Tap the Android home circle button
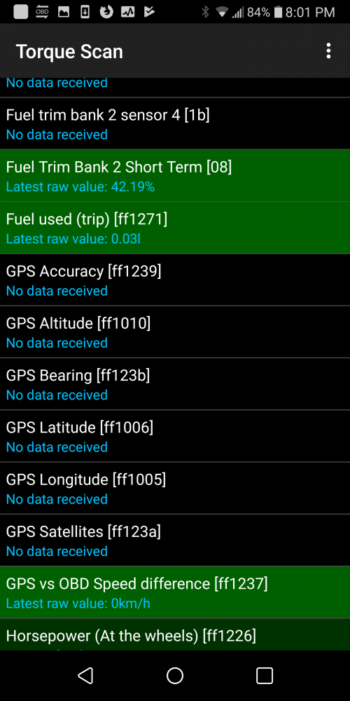350x701 pixels. tap(175, 676)
